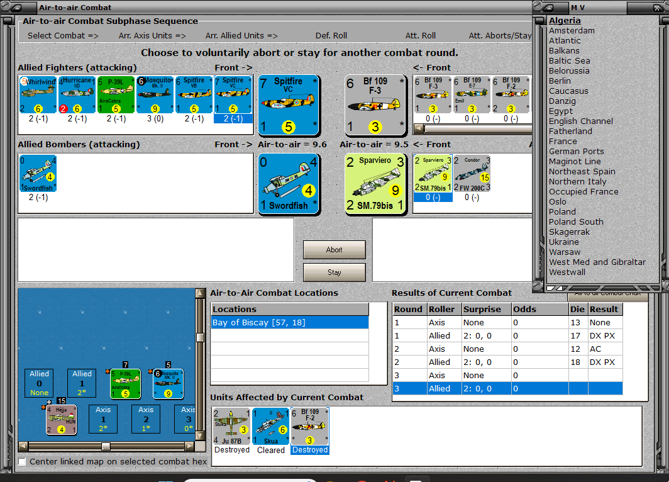Select the Mosquito Mk. II fighter counter
The width and height of the screenshot is (669, 482).
click(x=155, y=95)
